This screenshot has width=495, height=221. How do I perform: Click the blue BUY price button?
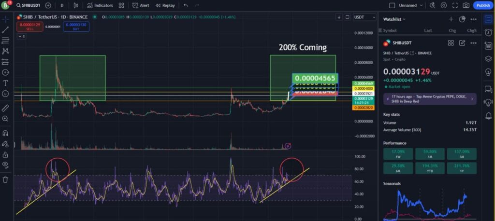pos(76,27)
